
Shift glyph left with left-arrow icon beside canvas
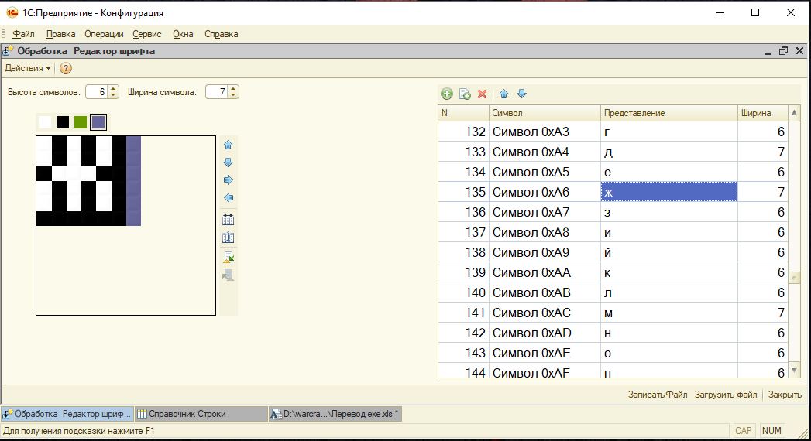coord(228,198)
